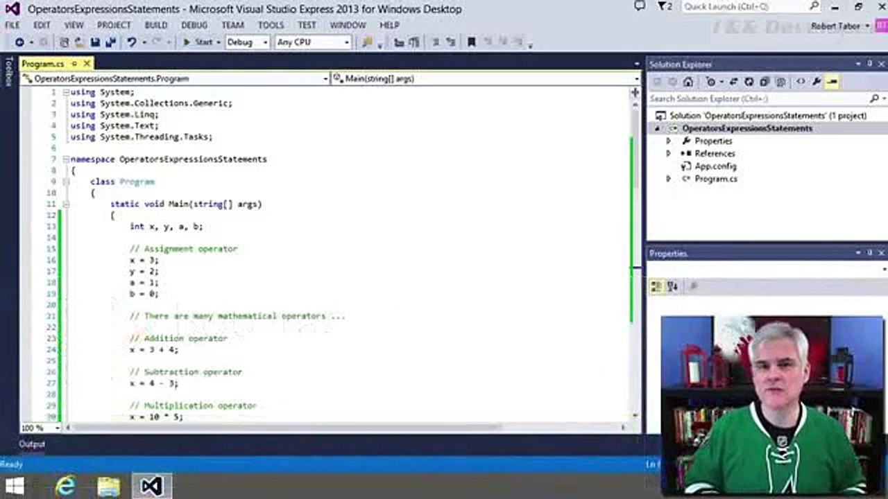This screenshot has height=499, width=888.
Task: Open the EDIT menu
Action: point(42,25)
